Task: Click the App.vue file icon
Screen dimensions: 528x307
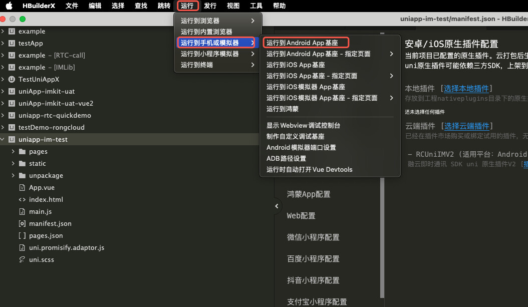Action: click(x=22, y=188)
